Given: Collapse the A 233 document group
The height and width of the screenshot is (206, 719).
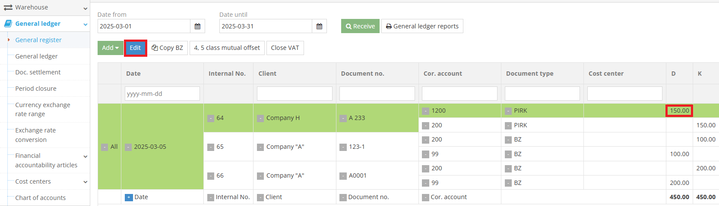Looking at the screenshot, I should coord(343,118).
